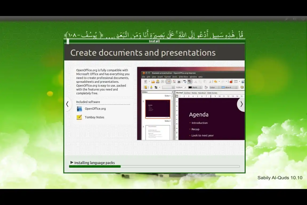Click the 'Create documents and presentations' heading
307x205 pixels.
pos(143,53)
